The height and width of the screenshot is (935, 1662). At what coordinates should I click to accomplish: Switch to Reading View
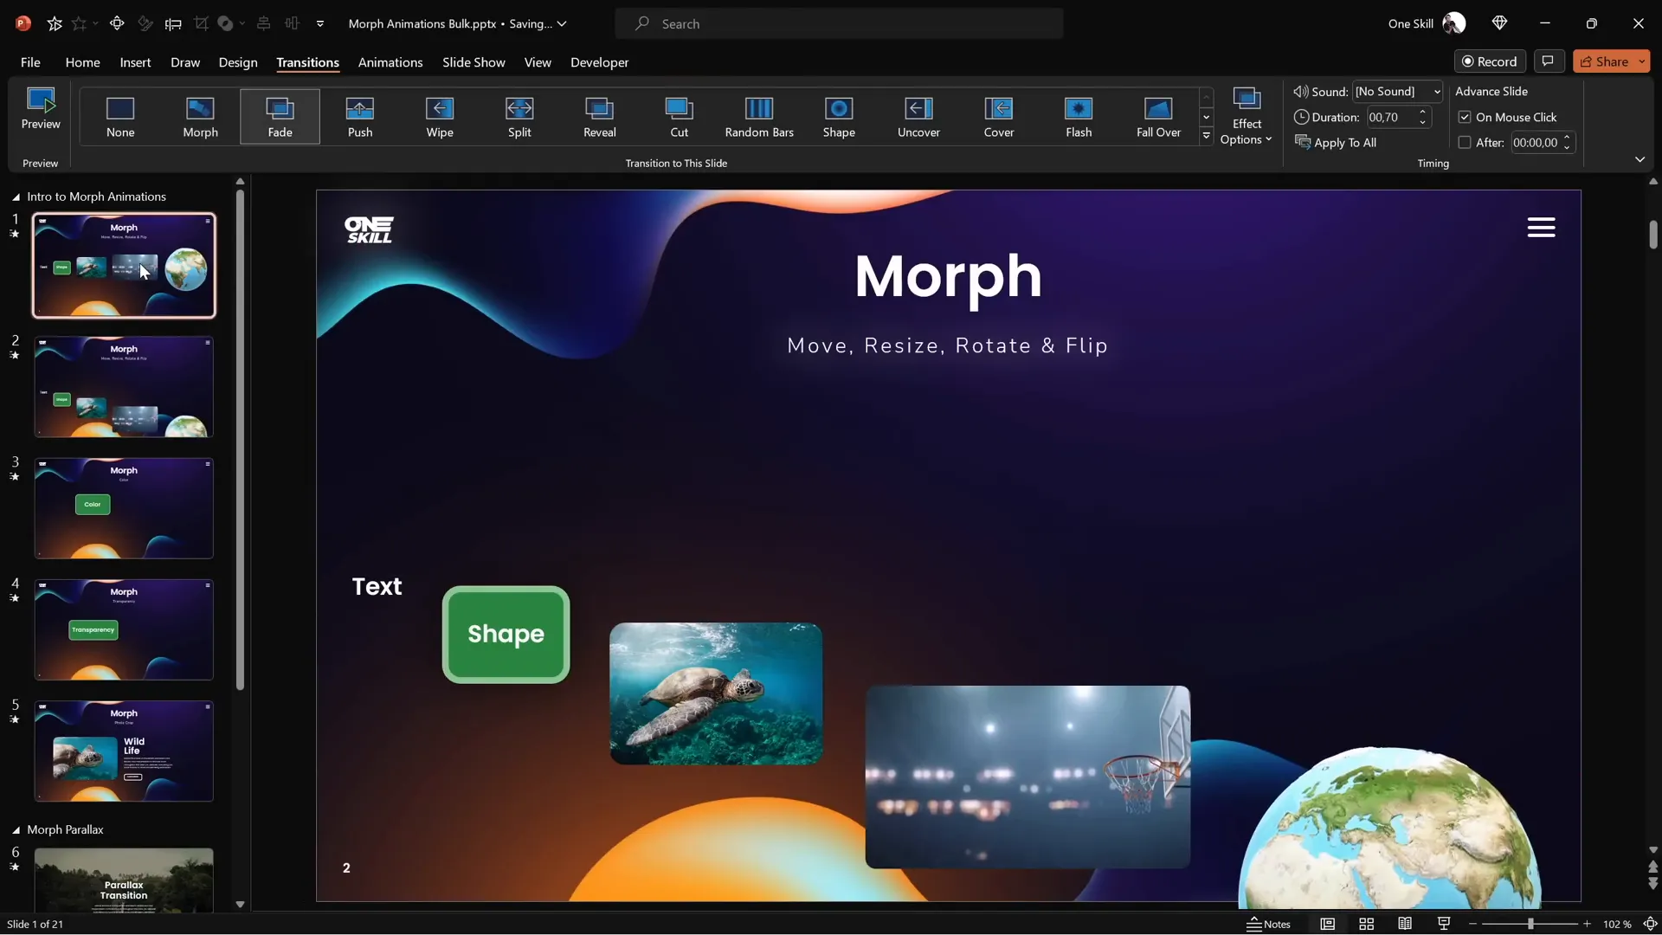[x=1405, y=924]
